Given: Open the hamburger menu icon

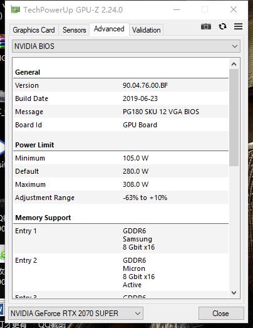Looking at the screenshot, I should 238,26.
